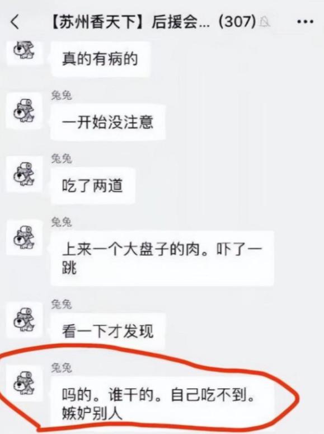Tap the avatar beside '吗的。谁干的' message
This screenshot has width=324, height=434.
tap(24, 384)
